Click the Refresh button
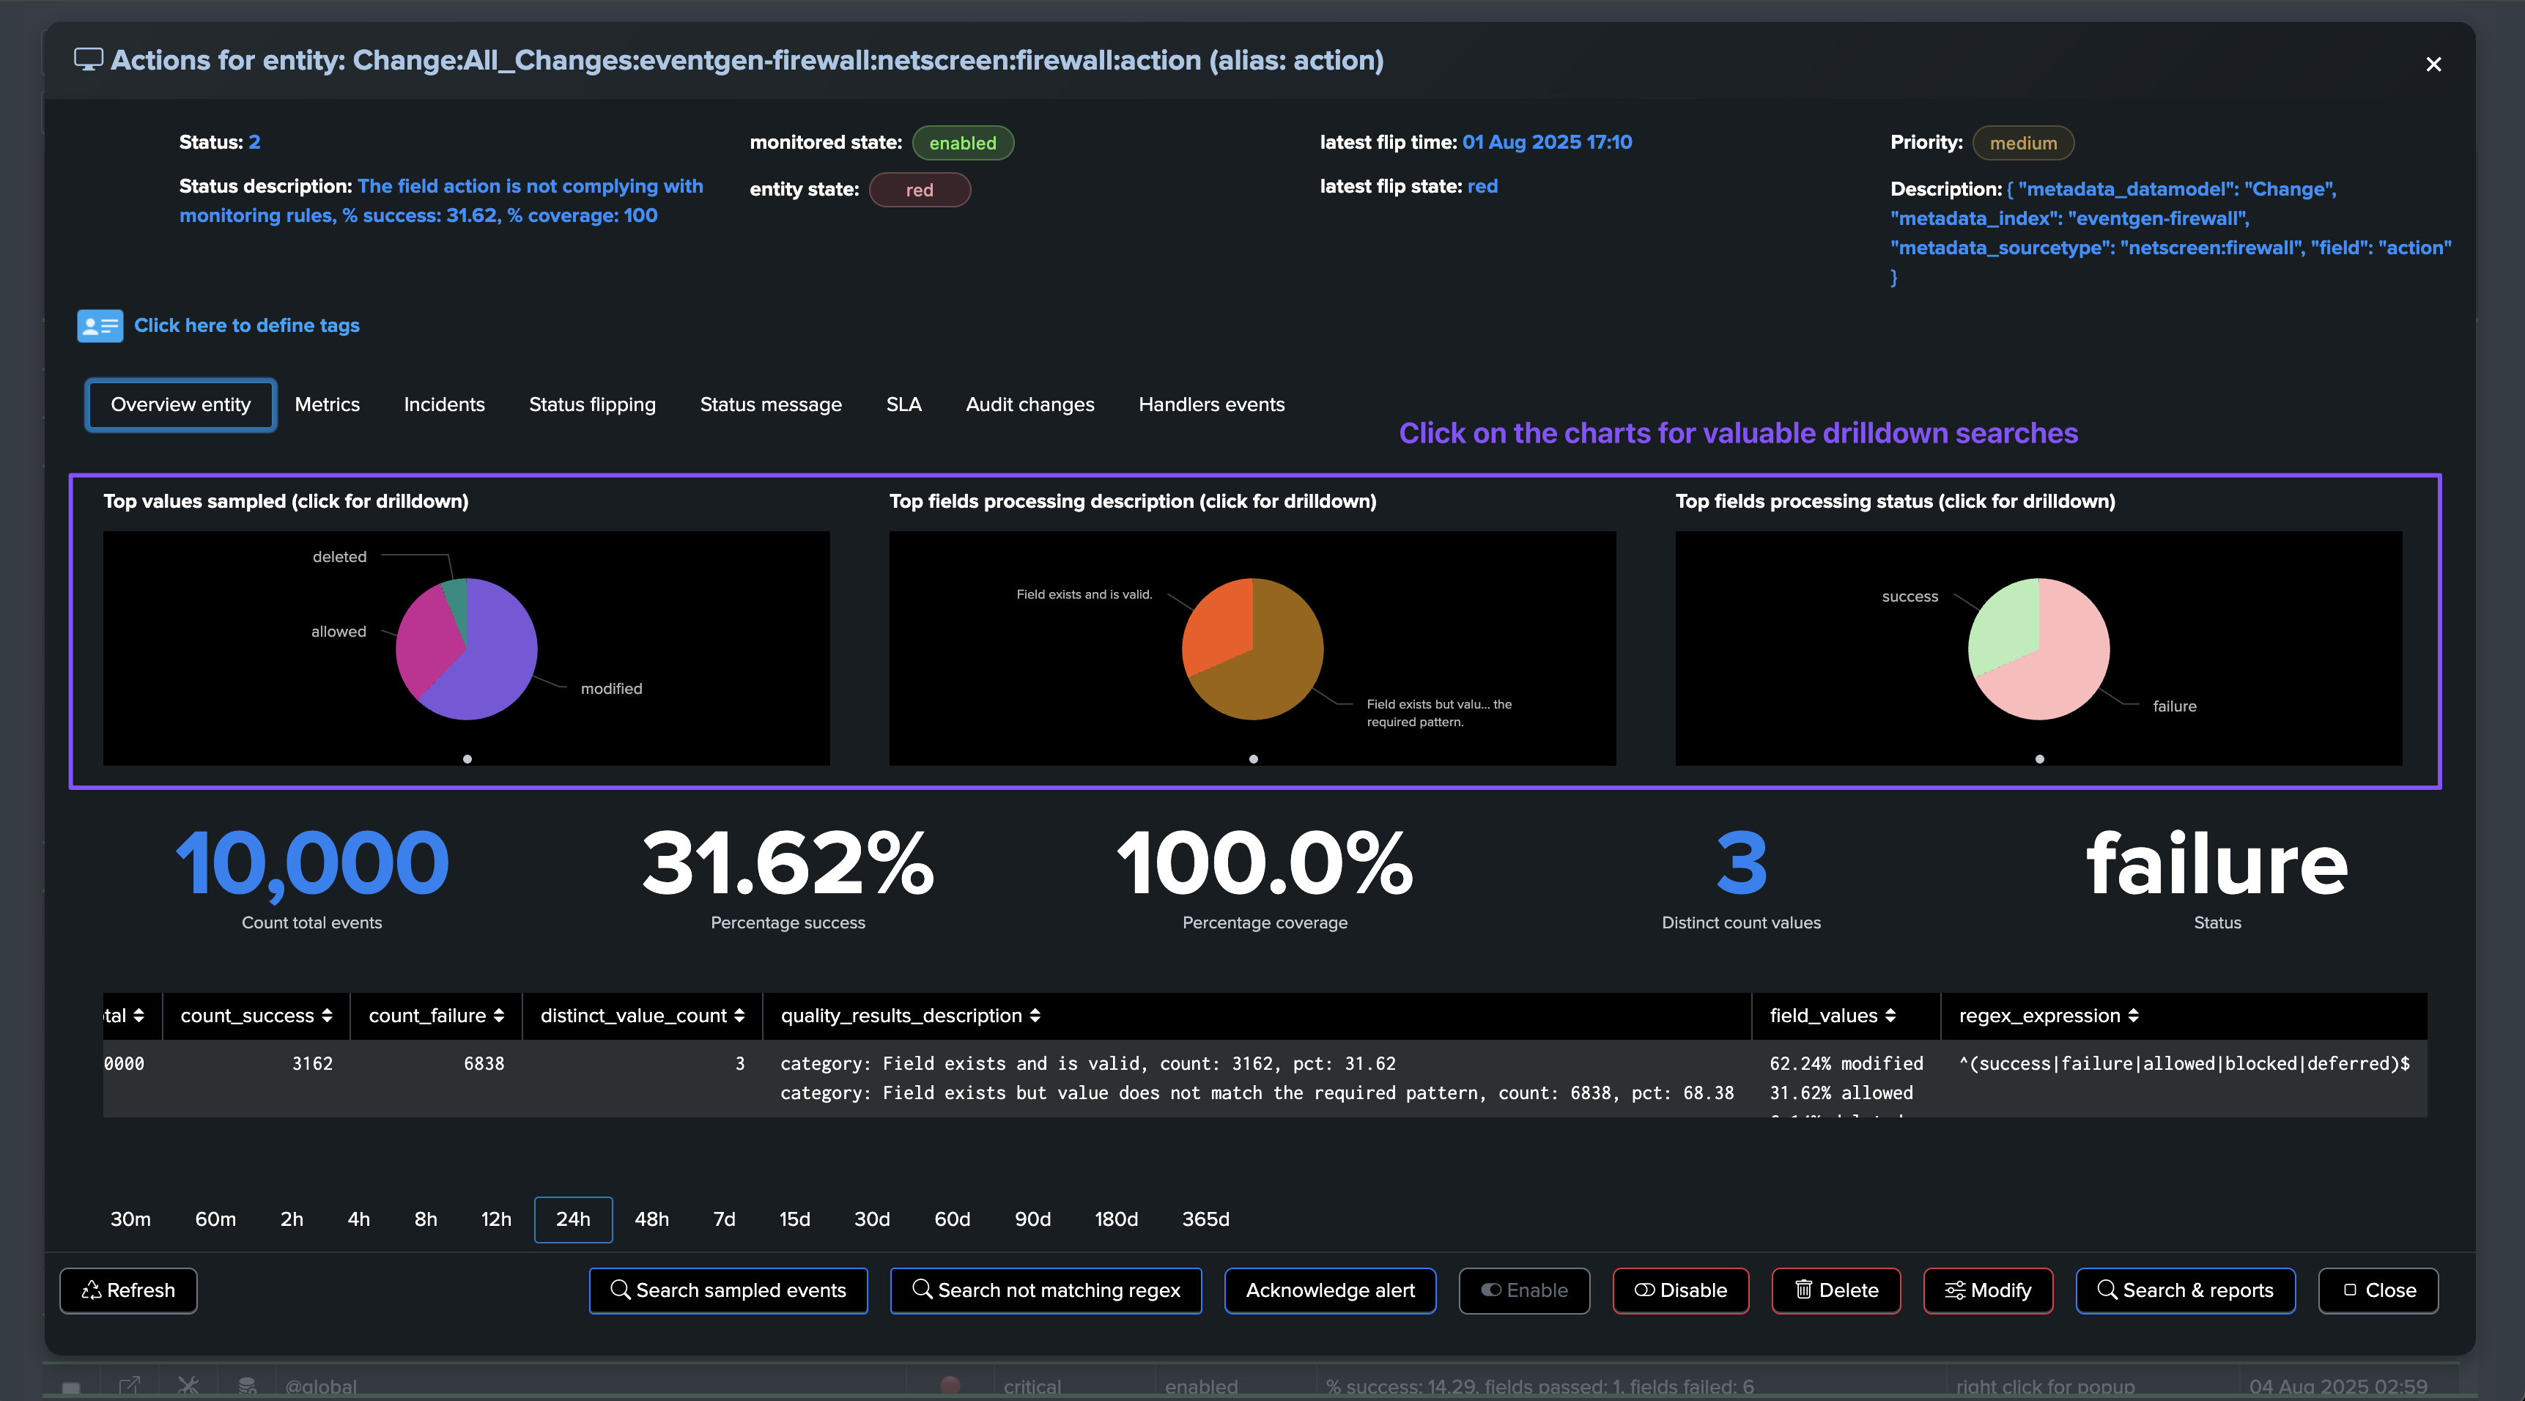This screenshot has height=1401, width=2525. click(128, 1290)
